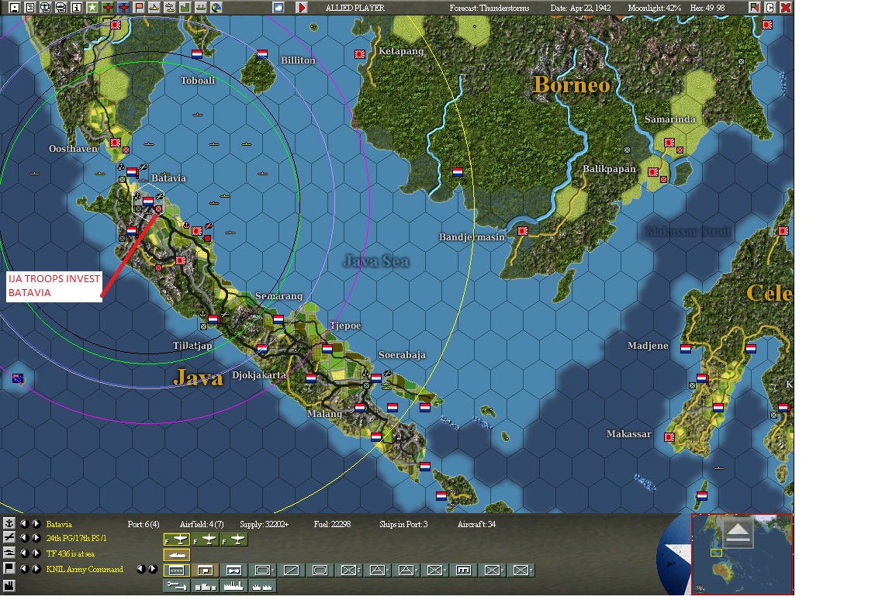Select the Japanese base flag at Oosthaven

pyautogui.click(x=116, y=143)
